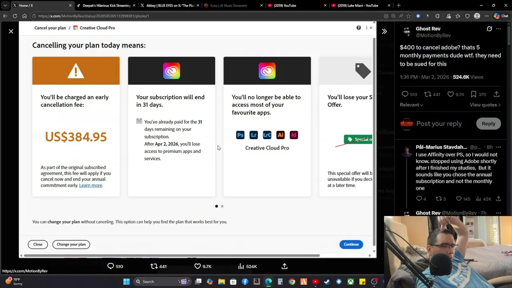Screen dimensions: 512x288
Task: Switch to the Luke Miani YouTube tab
Action: tap(360, 6)
